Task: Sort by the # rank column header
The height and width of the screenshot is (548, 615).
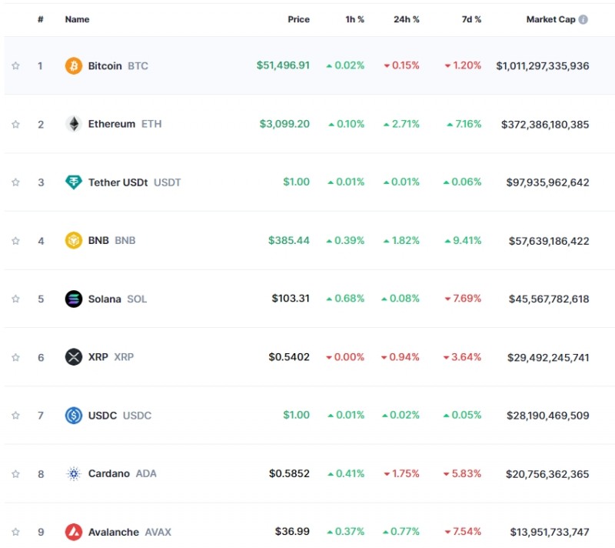Action: [40, 19]
